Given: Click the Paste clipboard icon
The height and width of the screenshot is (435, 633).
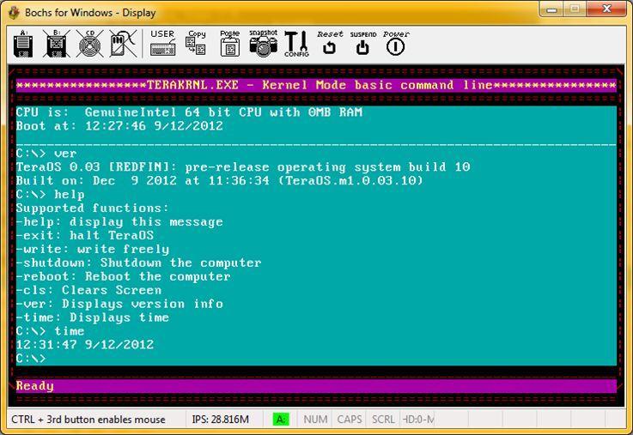Looking at the screenshot, I should 229,44.
